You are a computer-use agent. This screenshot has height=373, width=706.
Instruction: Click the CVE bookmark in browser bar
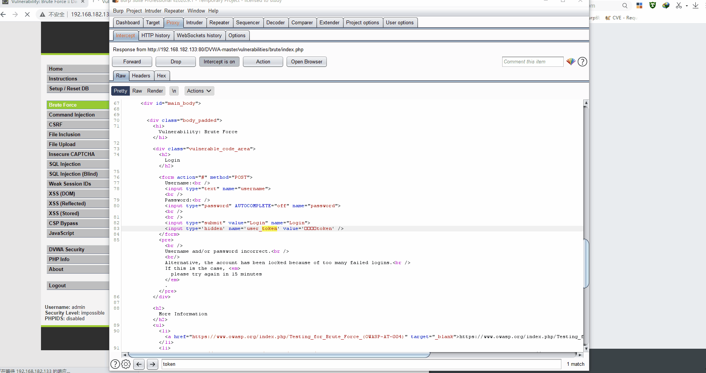coord(621,18)
